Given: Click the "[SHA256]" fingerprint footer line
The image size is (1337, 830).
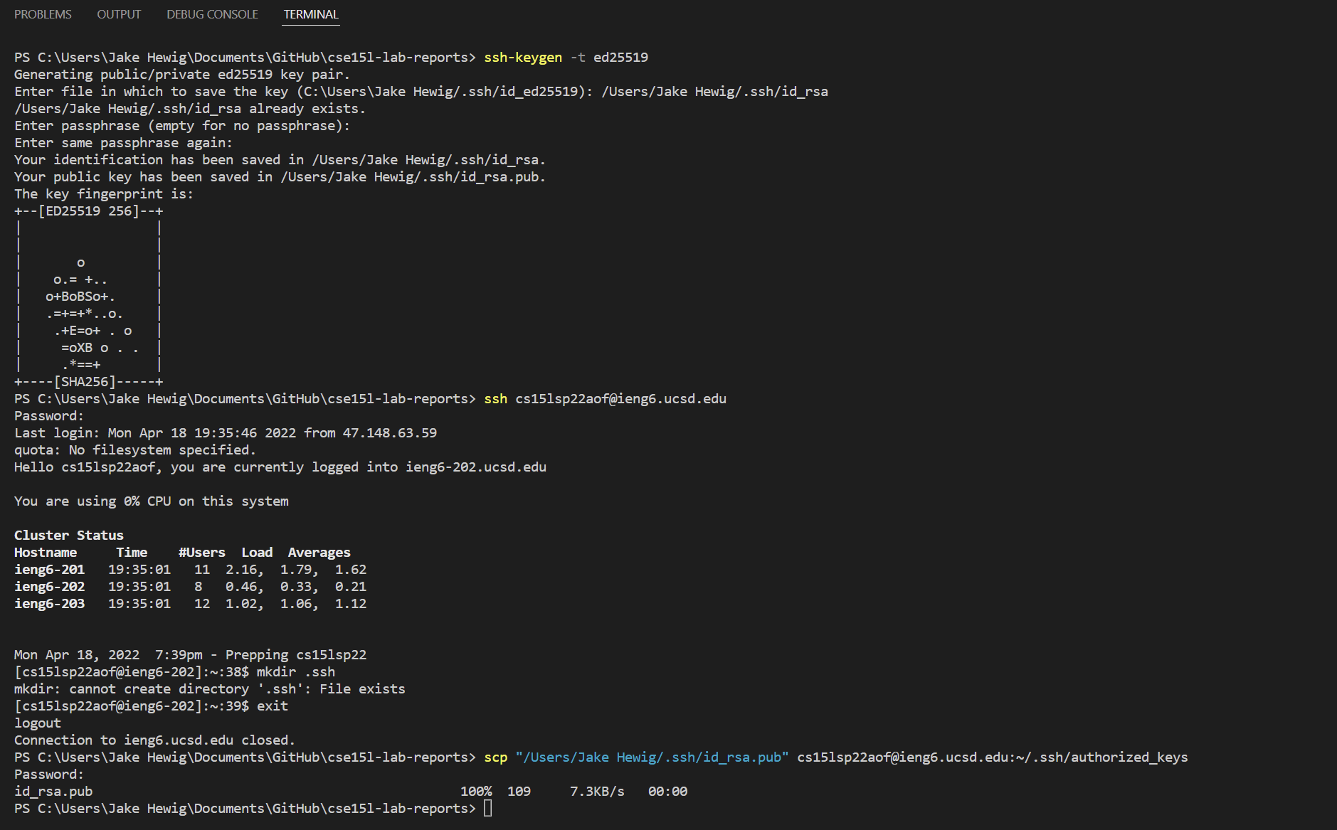Looking at the screenshot, I should click(85, 382).
